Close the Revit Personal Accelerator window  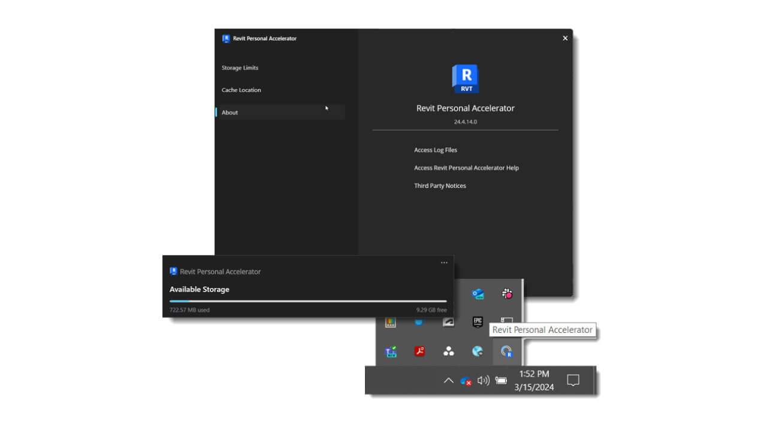click(565, 38)
